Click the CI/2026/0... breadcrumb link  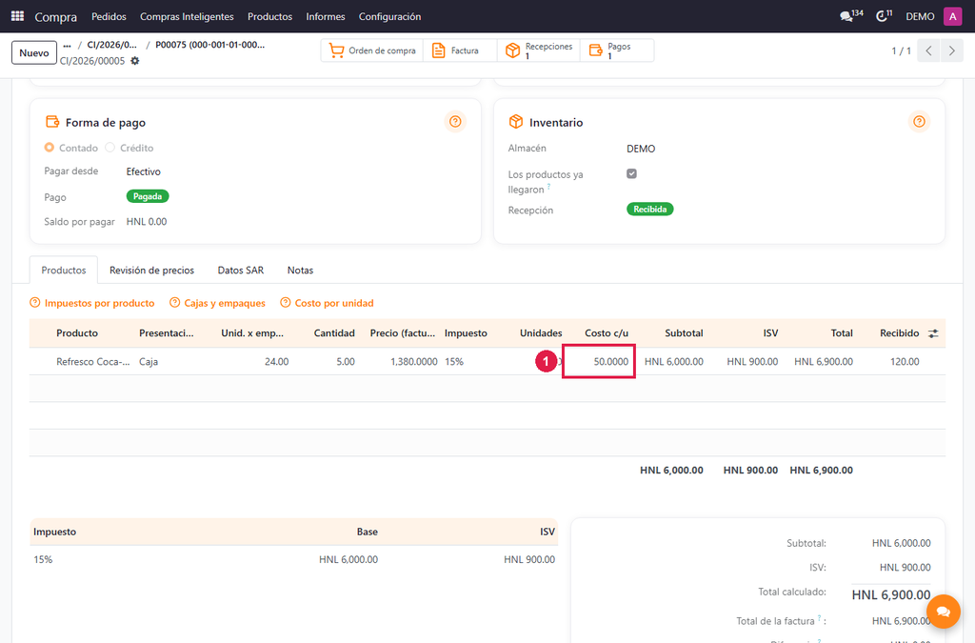pos(112,45)
